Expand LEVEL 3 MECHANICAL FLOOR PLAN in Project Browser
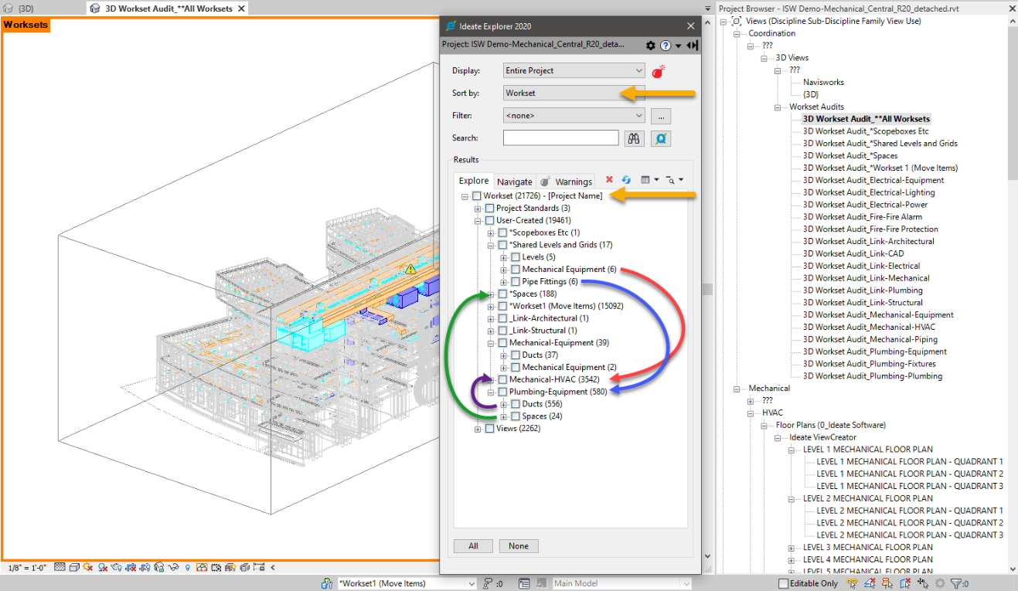The height and width of the screenshot is (591, 1018). (x=792, y=548)
